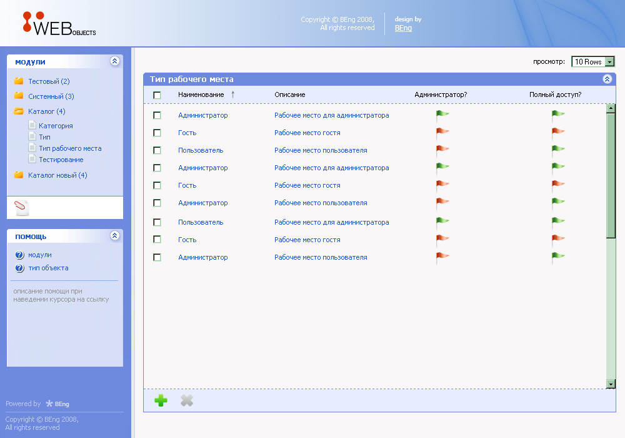Select Категория in the catalog tree
The image size is (625, 438).
point(56,126)
